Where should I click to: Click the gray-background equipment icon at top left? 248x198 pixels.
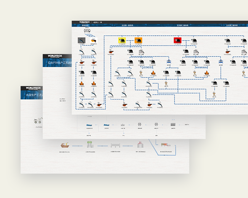82,40
